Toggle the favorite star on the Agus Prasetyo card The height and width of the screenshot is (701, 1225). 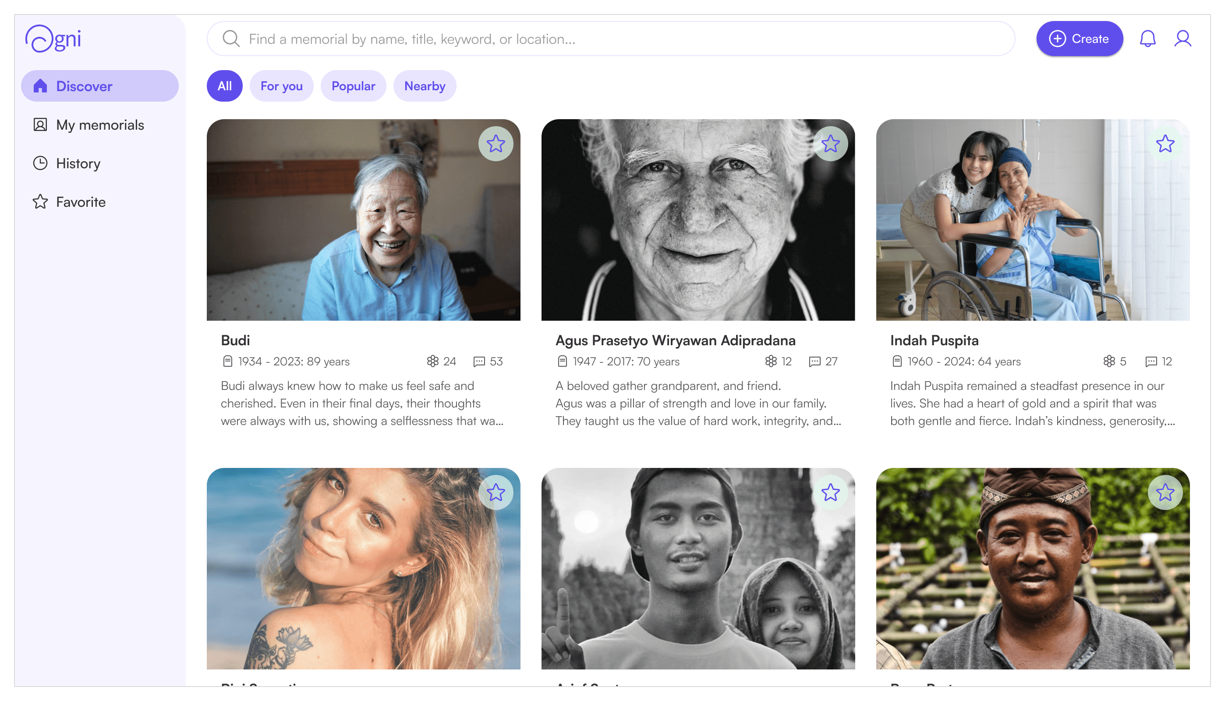click(x=830, y=143)
